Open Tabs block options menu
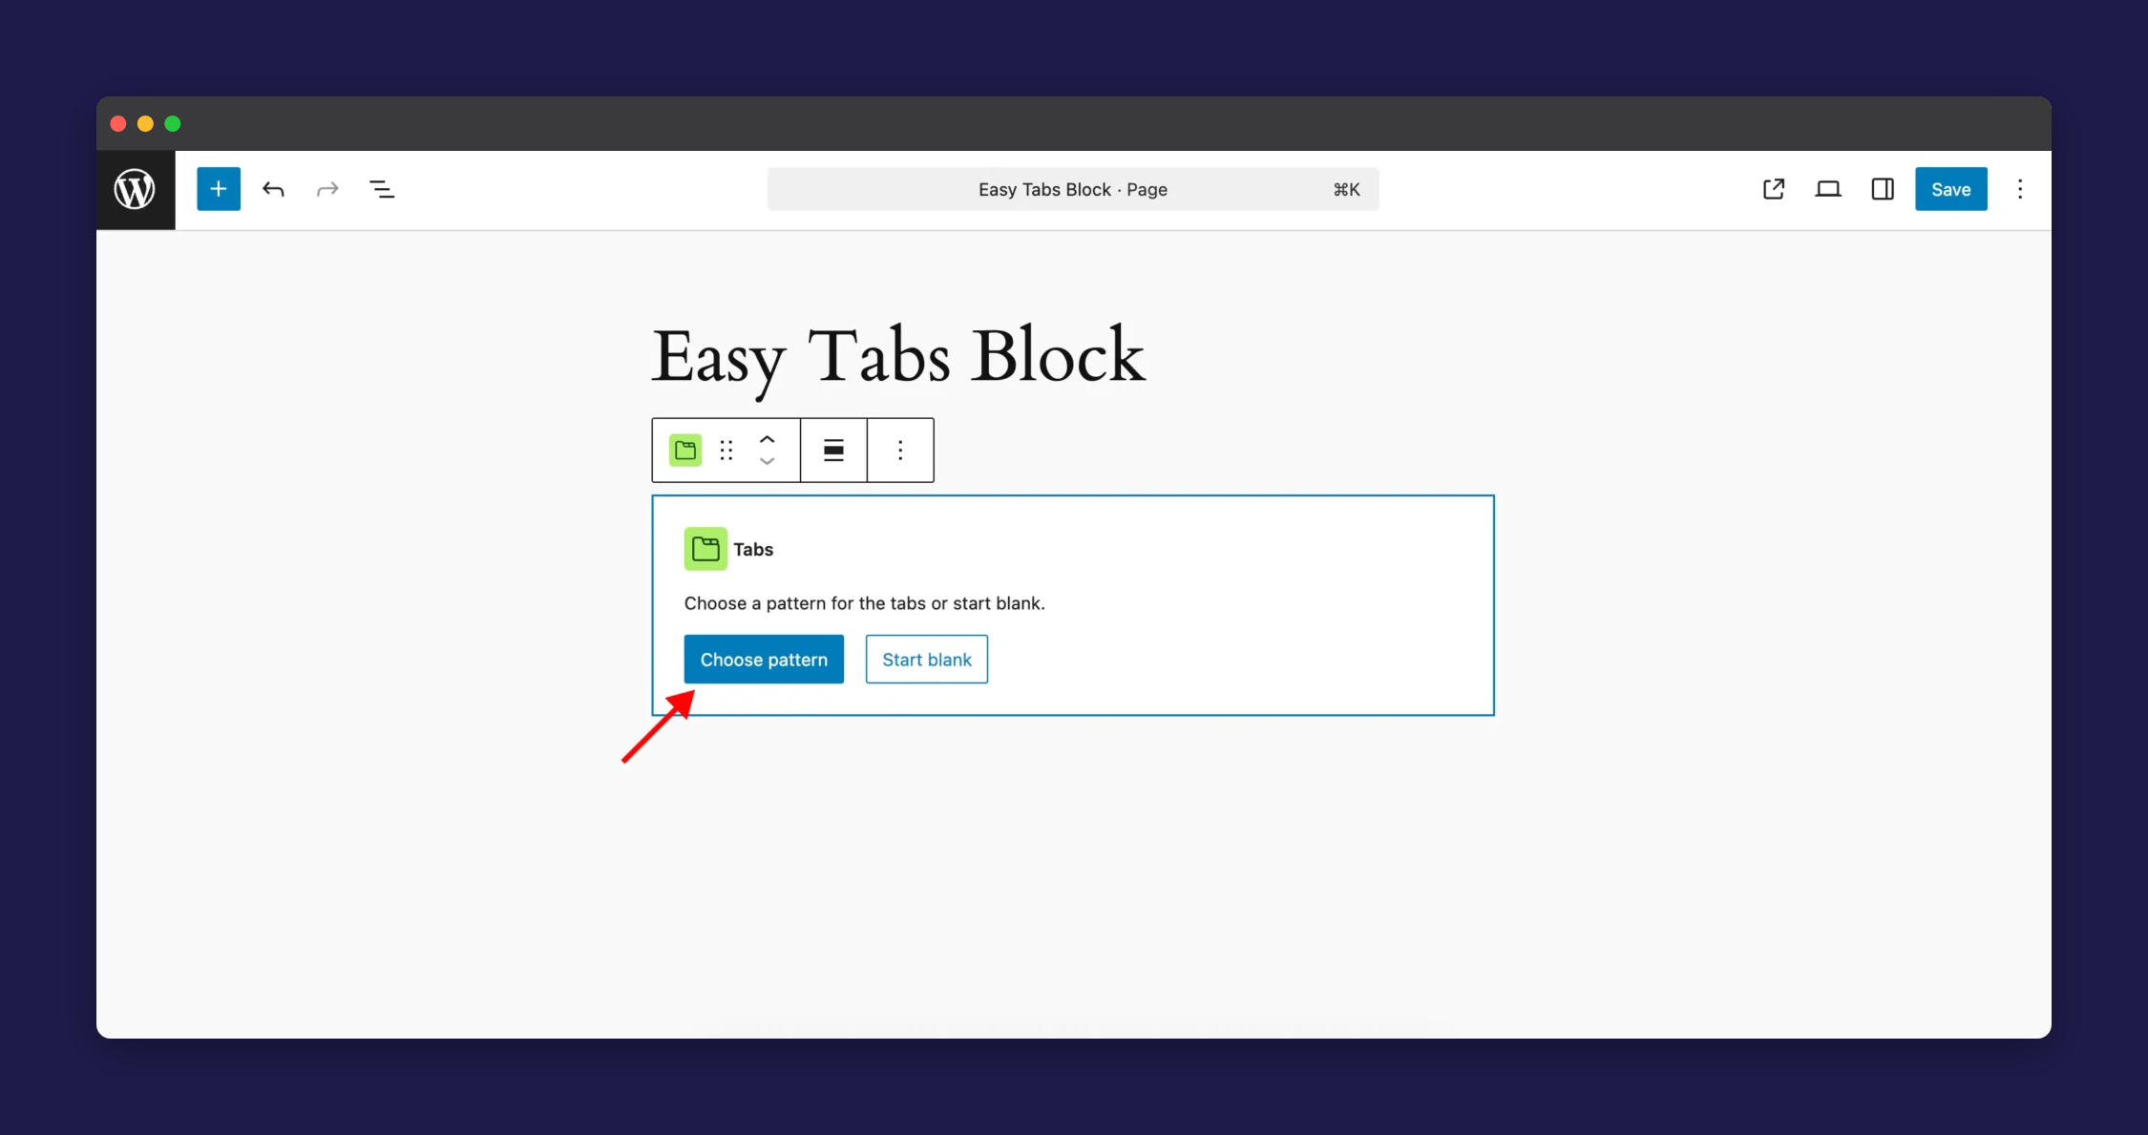This screenshot has height=1135, width=2148. tap(900, 450)
